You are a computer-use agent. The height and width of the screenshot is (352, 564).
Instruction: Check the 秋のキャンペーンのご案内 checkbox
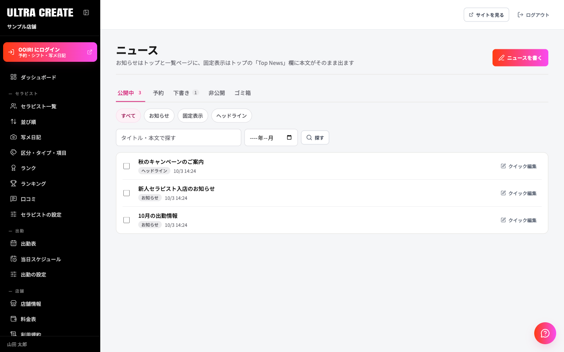tap(127, 166)
